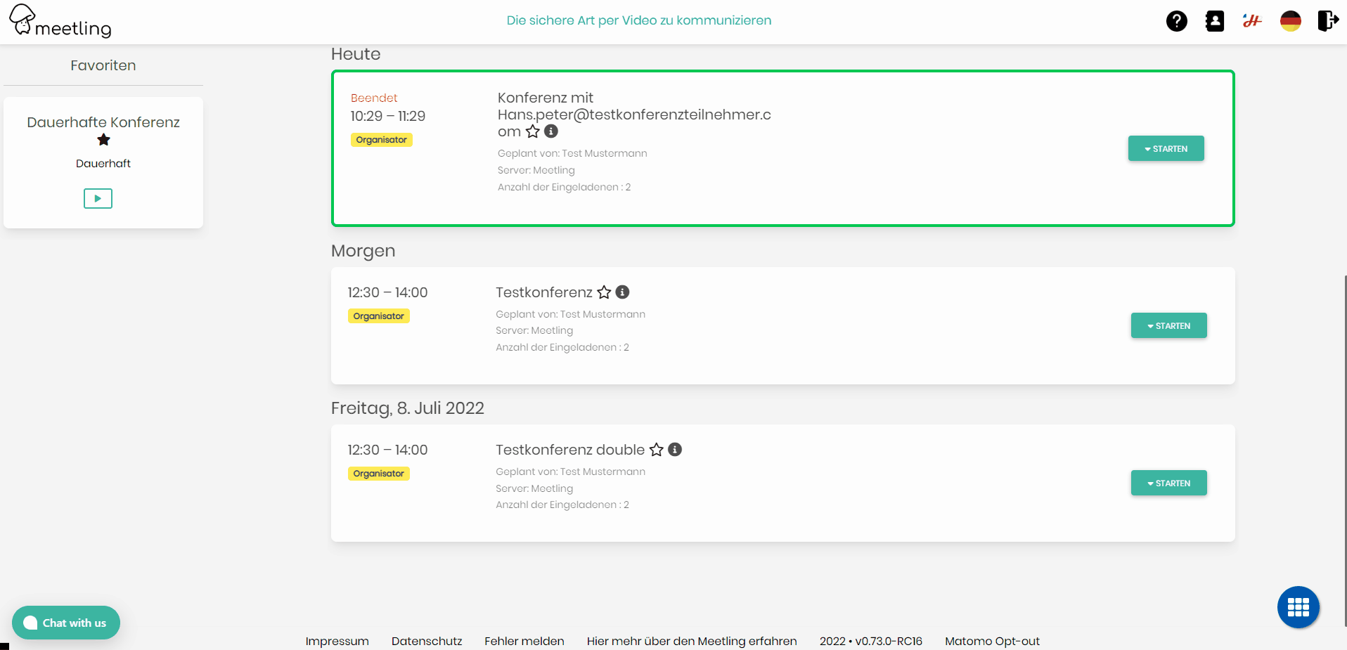Select the Favoriten sidebar heading
Viewport: 1347px width, 650px height.
[x=103, y=65]
